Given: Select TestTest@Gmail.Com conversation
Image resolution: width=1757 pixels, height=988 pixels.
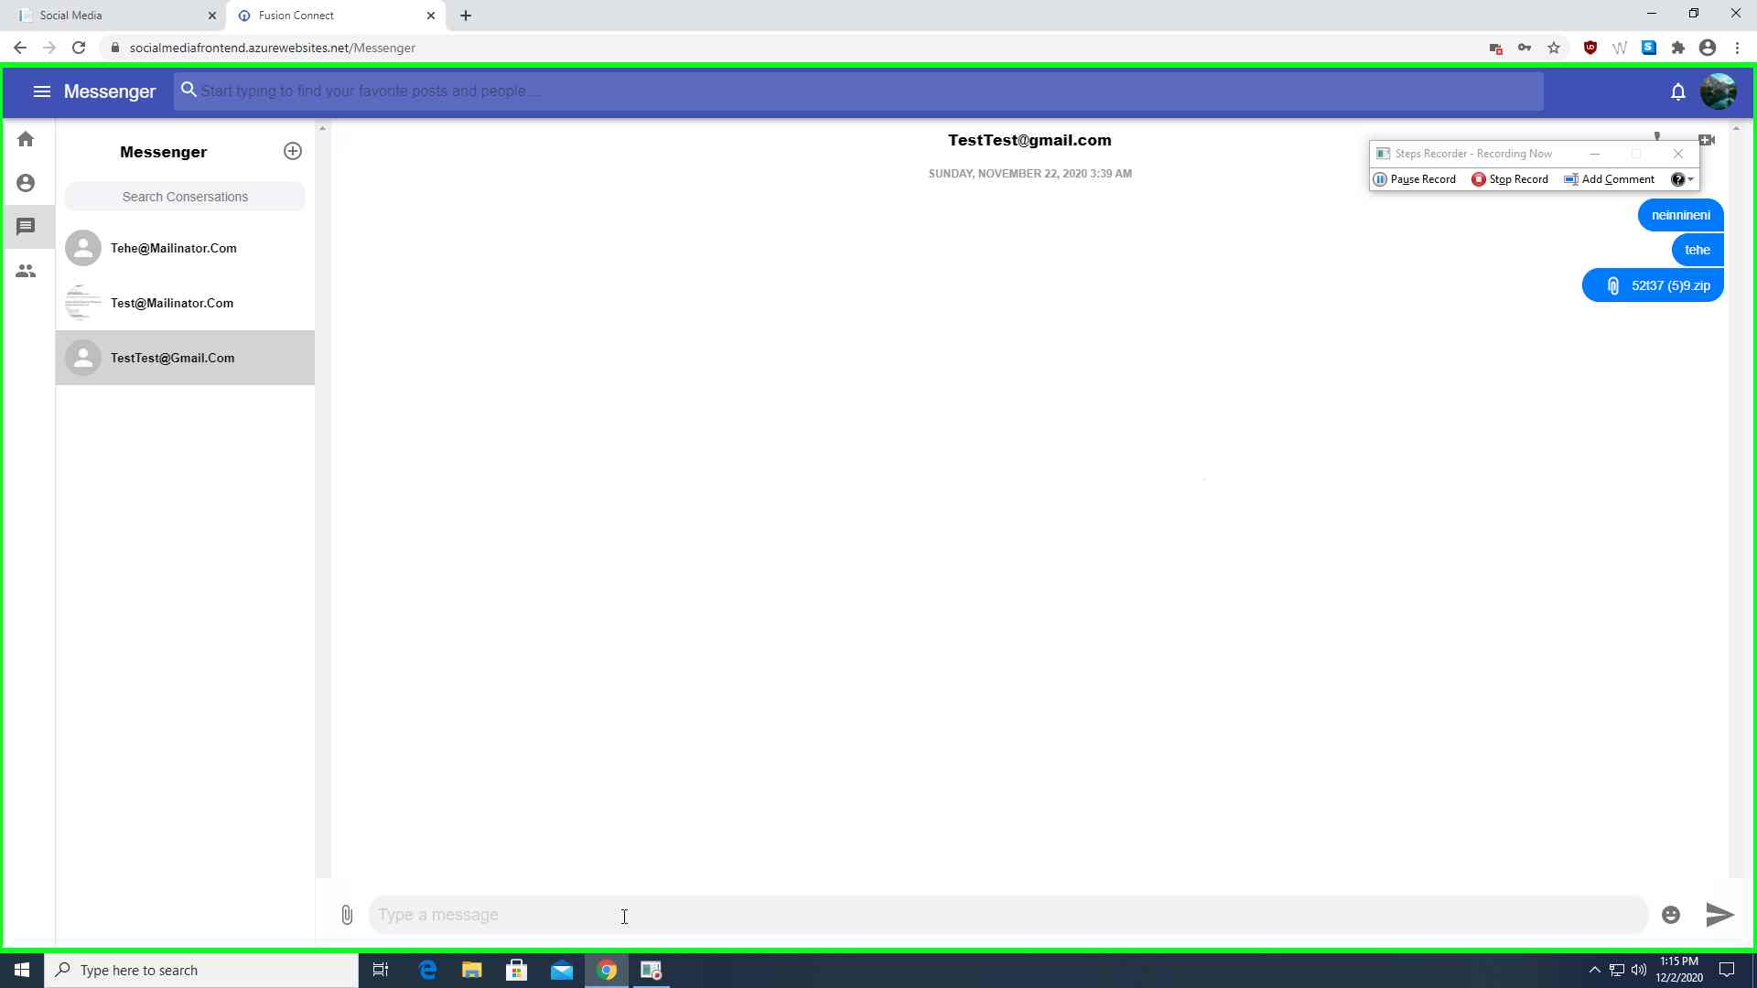Looking at the screenshot, I should [185, 358].
